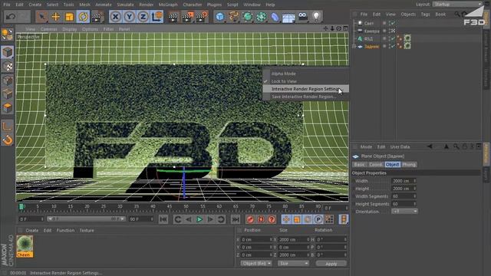Click Render Active View clapperboard
This screenshot has height=276, width=491.
173,17
